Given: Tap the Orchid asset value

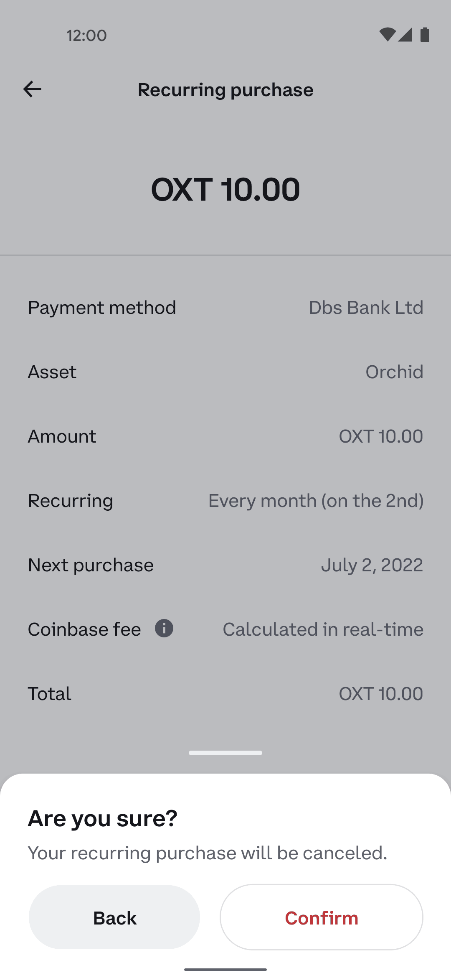Looking at the screenshot, I should 394,372.
